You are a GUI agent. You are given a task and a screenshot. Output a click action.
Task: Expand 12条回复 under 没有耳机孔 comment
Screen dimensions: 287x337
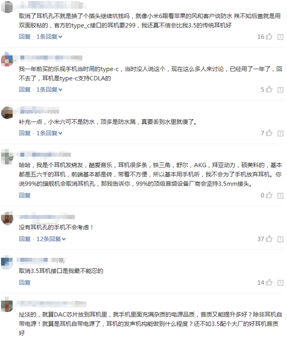51,239
